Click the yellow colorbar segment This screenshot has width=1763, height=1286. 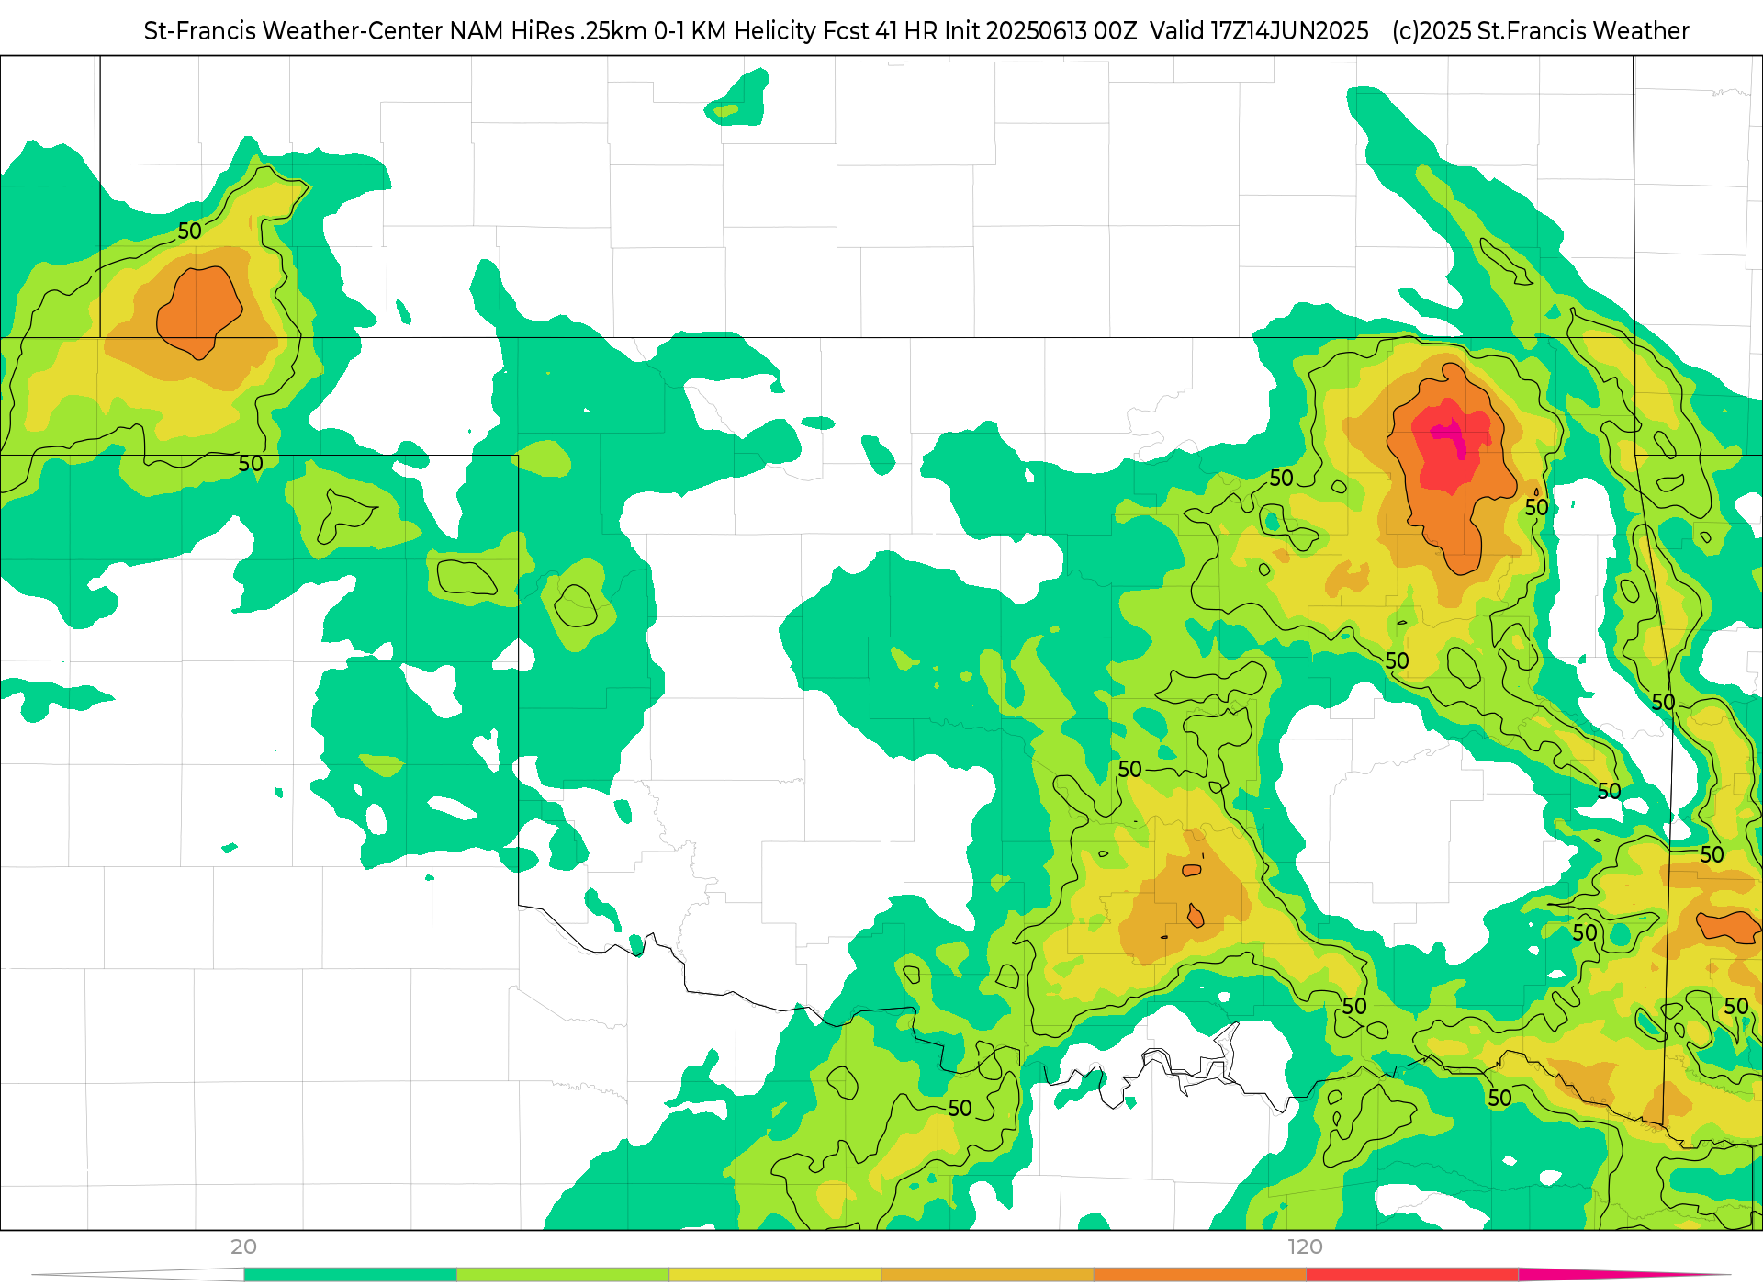click(774, 1275)
